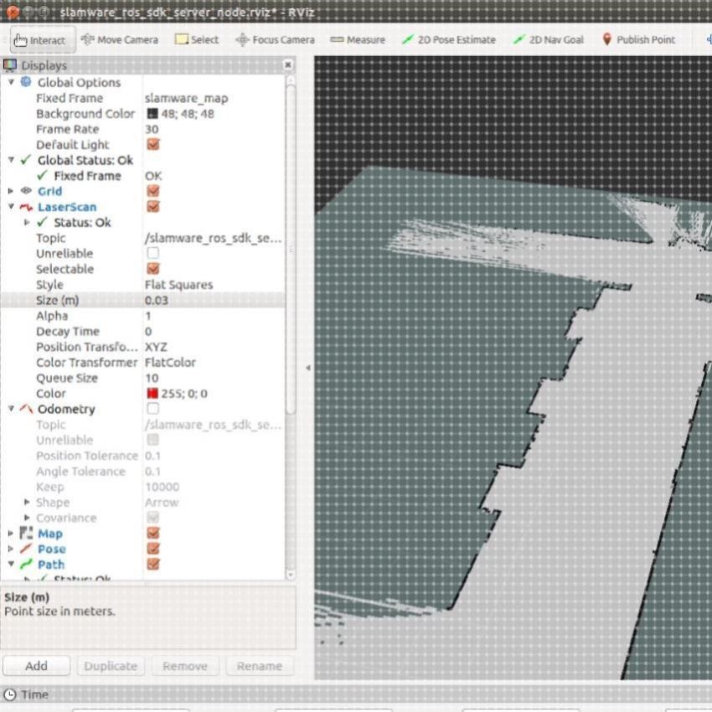712x712 pixels.
Task: Activate the Focus Camera tool
Action: [x=275, y=40]
